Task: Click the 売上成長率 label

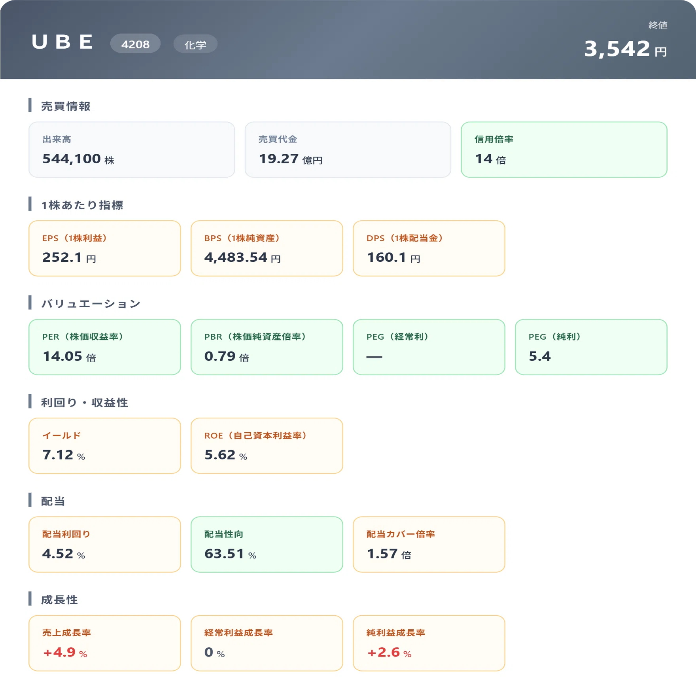Action: [x=66, y=633]
